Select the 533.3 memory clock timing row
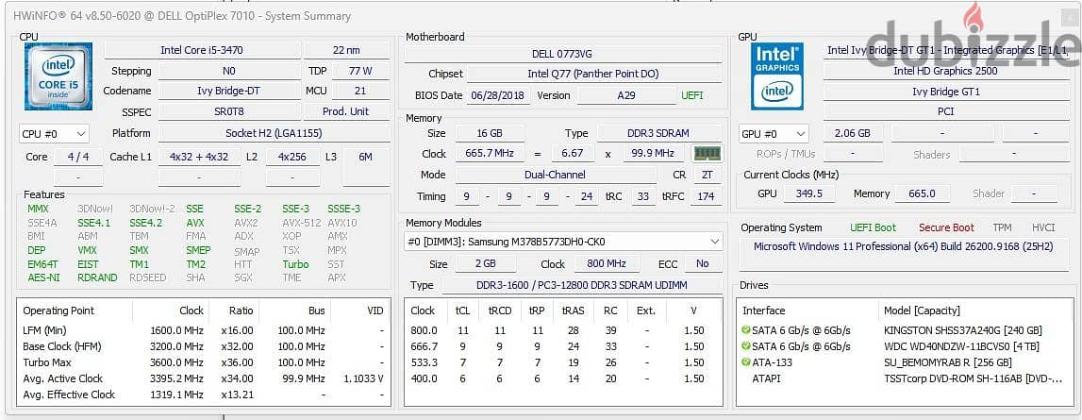The image size is (1082, 420). pos(563,362)
